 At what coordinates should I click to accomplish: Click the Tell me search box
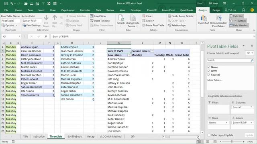click(230, 10)
